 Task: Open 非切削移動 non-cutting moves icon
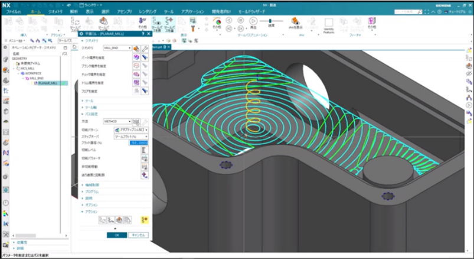(145, 167)
